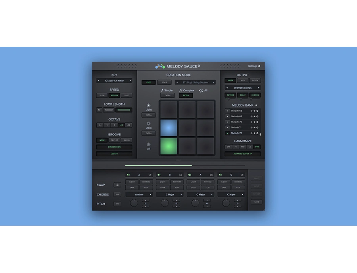Click the Melody Bank star icon
Image resolution: width=357 pixels, height=273 pixels.
[256, 105]
